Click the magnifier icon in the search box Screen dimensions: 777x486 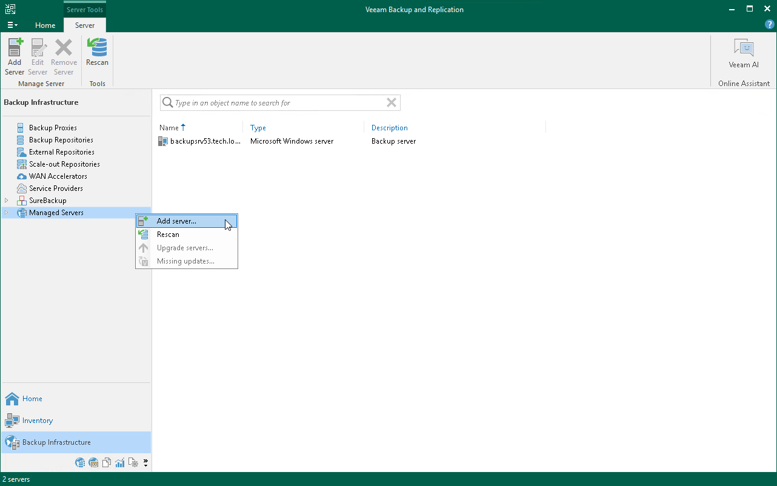(x=167, y=103)
